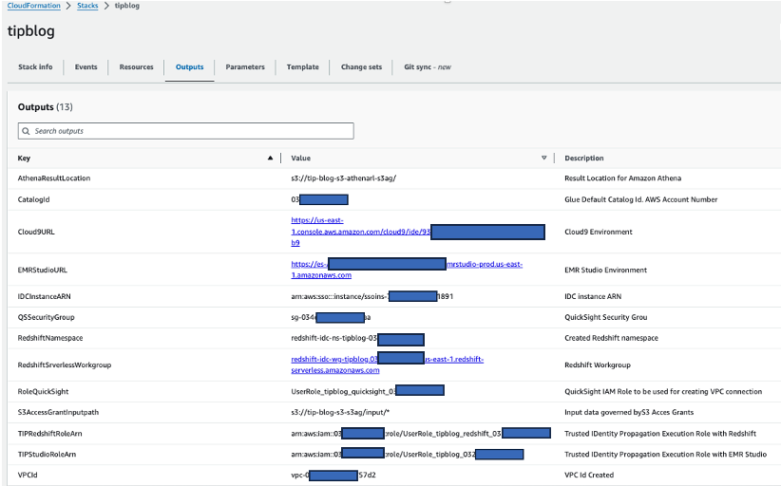Select the IDC instance ARN value
The height and width of the screenshot is (486, 781).
372,296
